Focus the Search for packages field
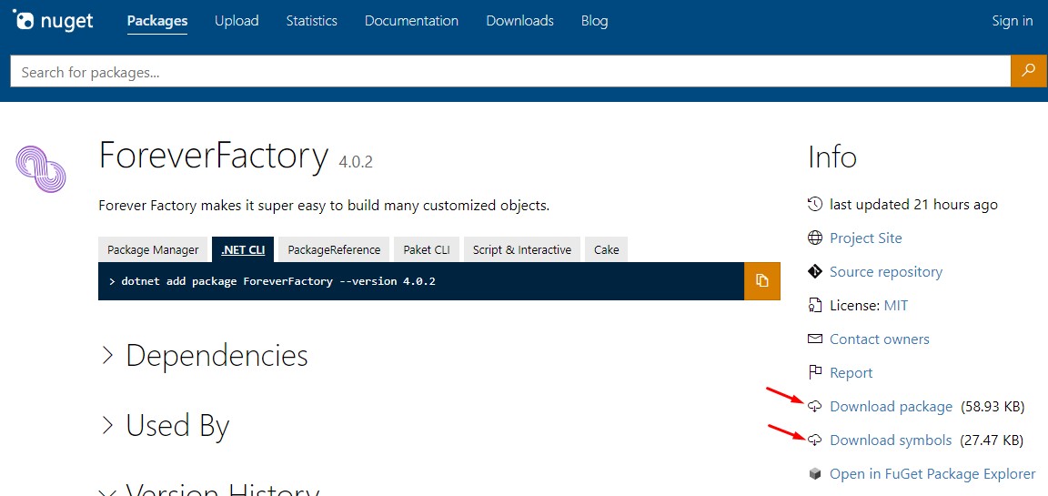This screenshot has height=496, width=1048. tap(510, 71)
